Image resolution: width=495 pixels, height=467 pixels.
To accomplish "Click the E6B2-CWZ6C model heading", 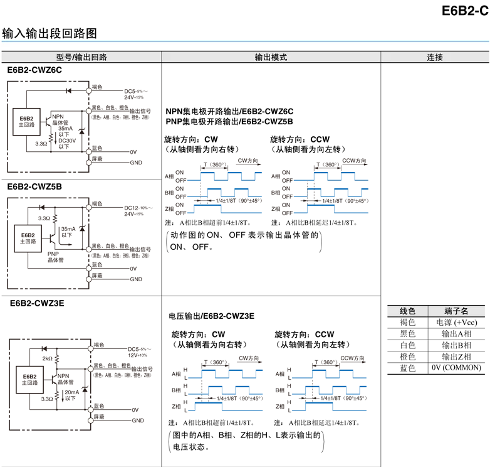I will (x=34, y=70).
